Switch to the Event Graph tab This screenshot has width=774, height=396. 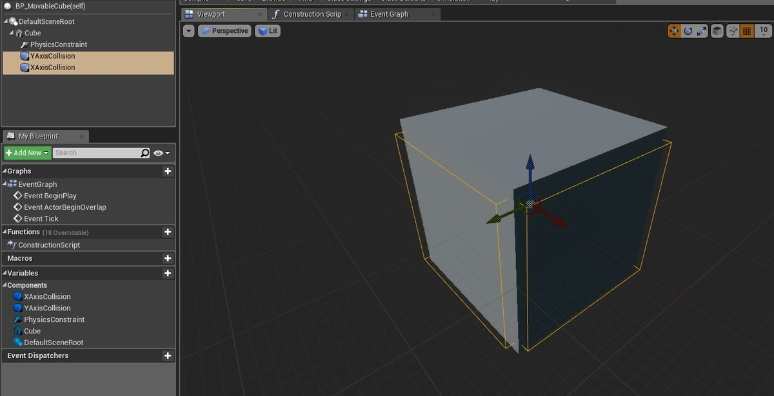pos(389,14)
